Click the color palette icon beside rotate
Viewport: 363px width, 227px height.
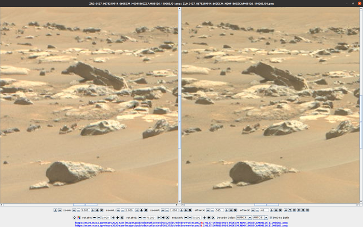click(79, 217)
